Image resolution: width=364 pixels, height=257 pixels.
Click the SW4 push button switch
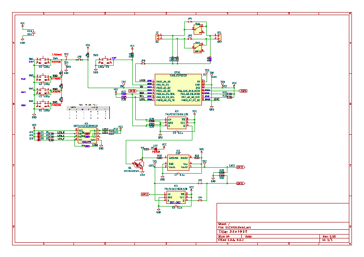click(x=43, y=61)
